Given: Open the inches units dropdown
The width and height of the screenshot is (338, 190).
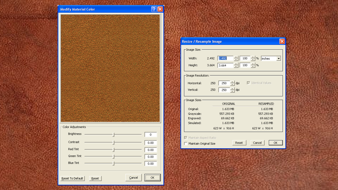Looking at the screenshot, I should (x=278, y=59).
